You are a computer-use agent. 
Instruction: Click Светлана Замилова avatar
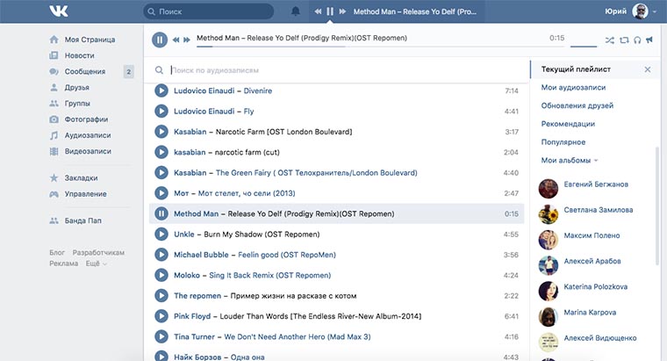click(x=549, y=214)
